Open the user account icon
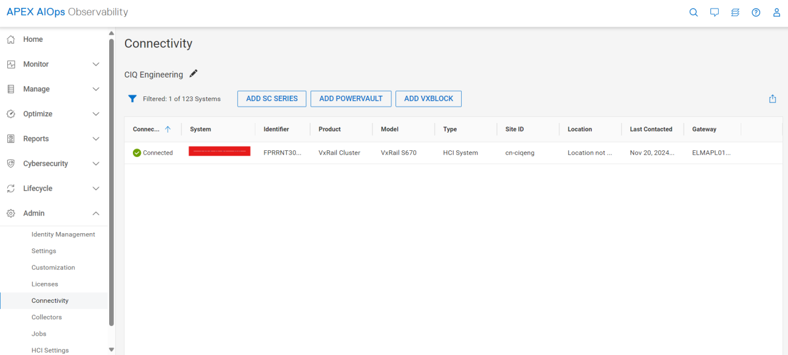788x355 pixels. click(776, 12)
